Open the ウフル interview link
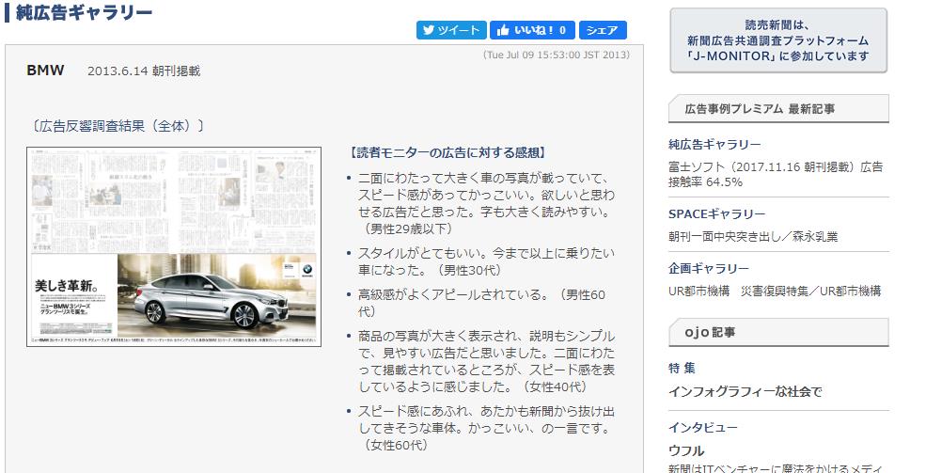926x473 pixels. pyautogui.click(x=686, y=451)
